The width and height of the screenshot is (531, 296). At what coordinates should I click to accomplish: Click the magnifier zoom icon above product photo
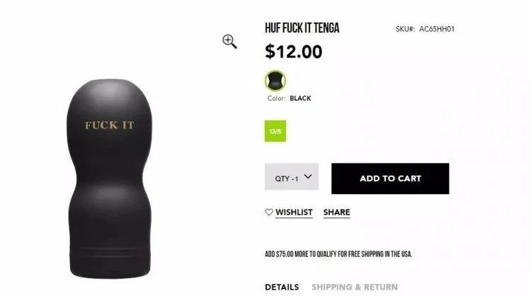point(229,41)
